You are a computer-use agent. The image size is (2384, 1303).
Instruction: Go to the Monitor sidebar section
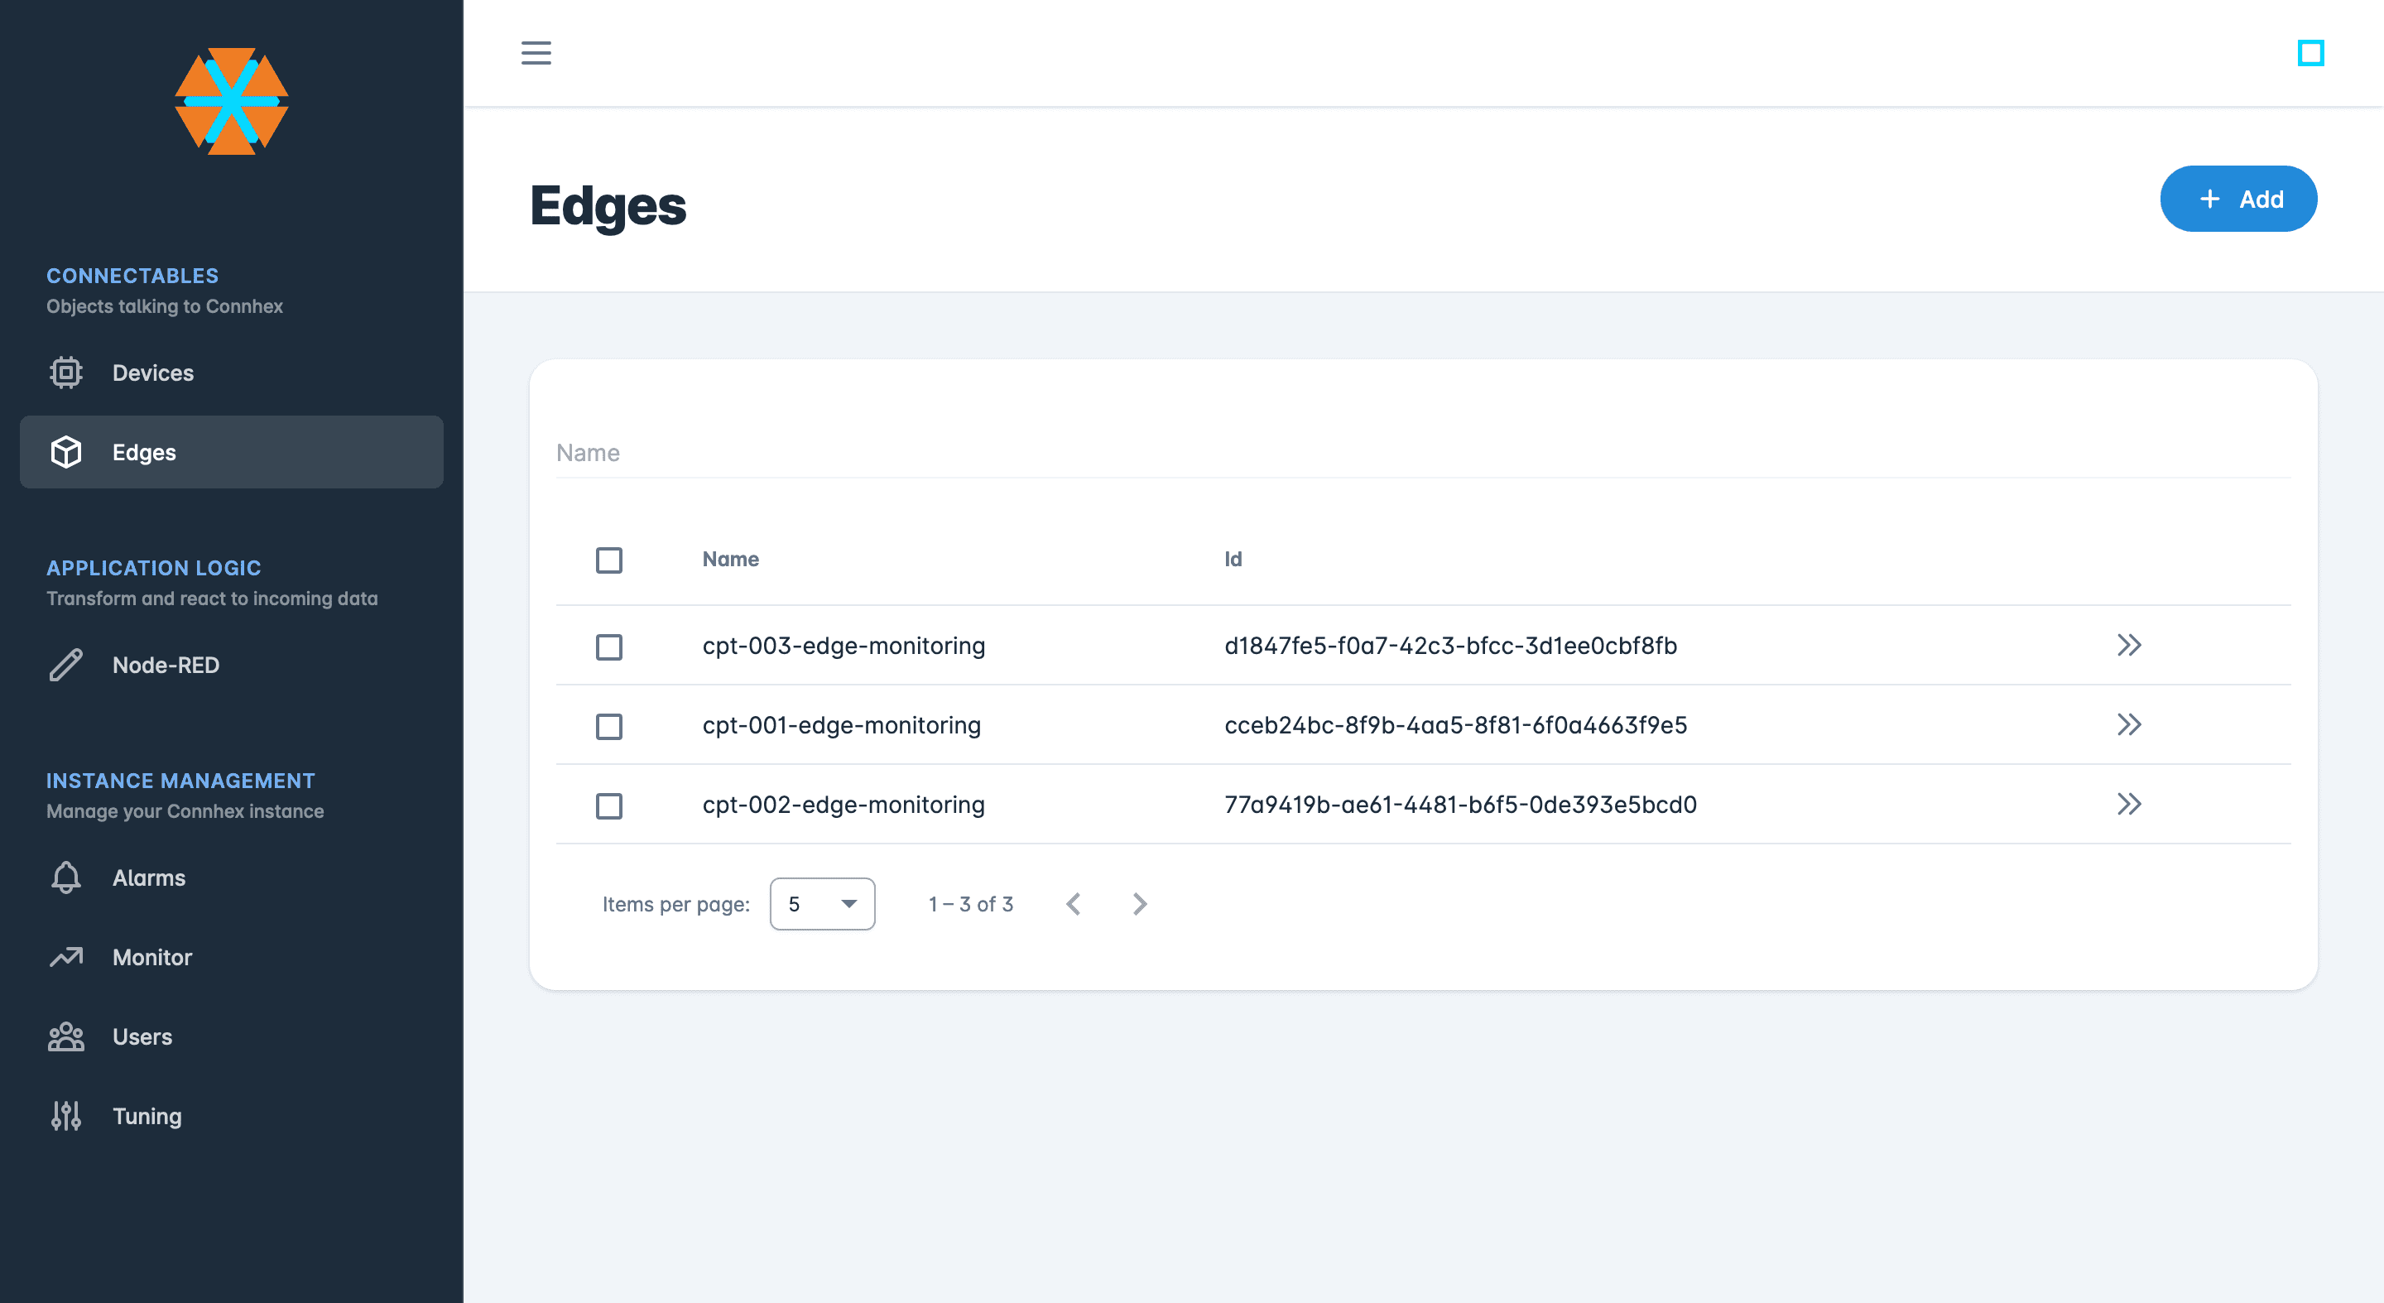(x=151, y=957)
